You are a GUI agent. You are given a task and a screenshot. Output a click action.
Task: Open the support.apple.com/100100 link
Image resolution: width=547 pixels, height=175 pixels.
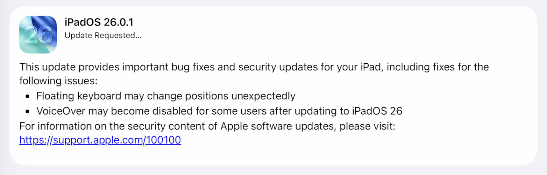(x=100, y=140)
